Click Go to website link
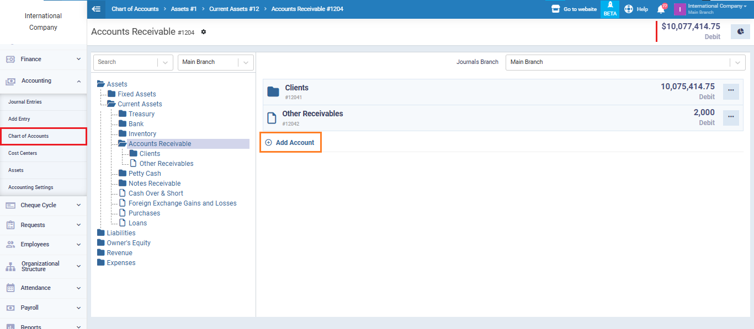 (574, 9)
